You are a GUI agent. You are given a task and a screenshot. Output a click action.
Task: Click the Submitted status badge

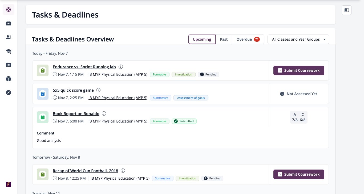coord(184,121)
